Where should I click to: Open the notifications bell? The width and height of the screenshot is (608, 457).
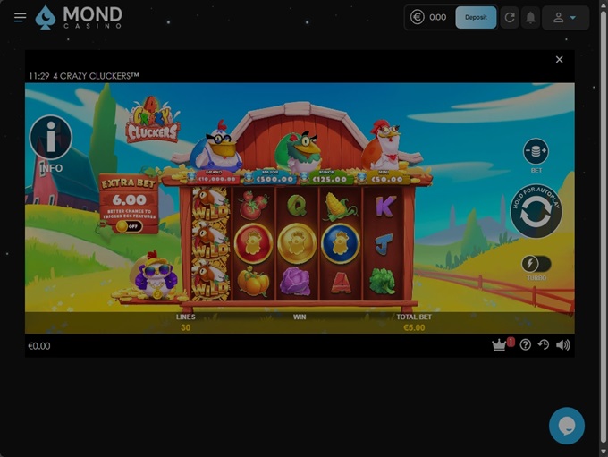(530, 18)
